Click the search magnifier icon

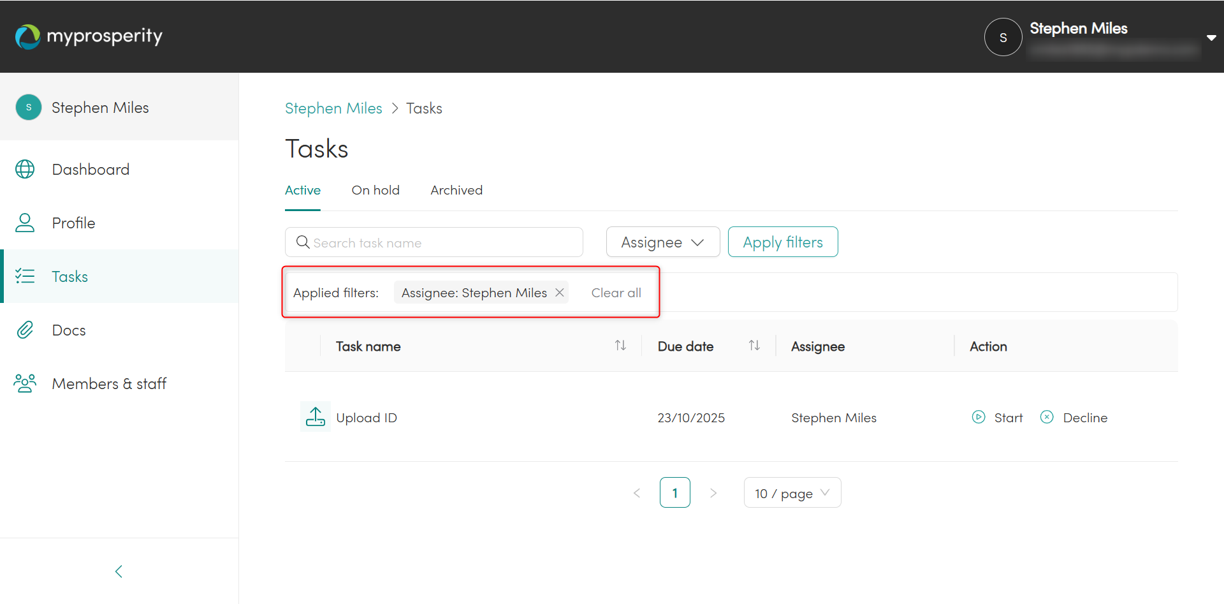[303, 242]
